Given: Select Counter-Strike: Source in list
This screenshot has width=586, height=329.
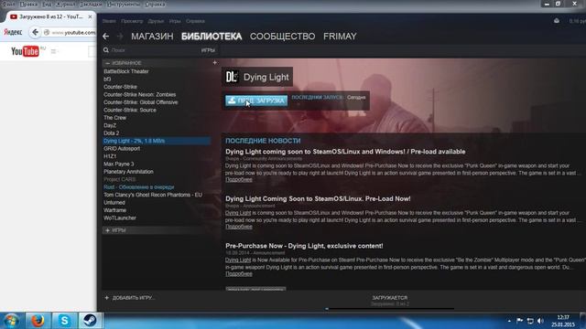Looking at the screenshot, I should click(x=130, y=110).
